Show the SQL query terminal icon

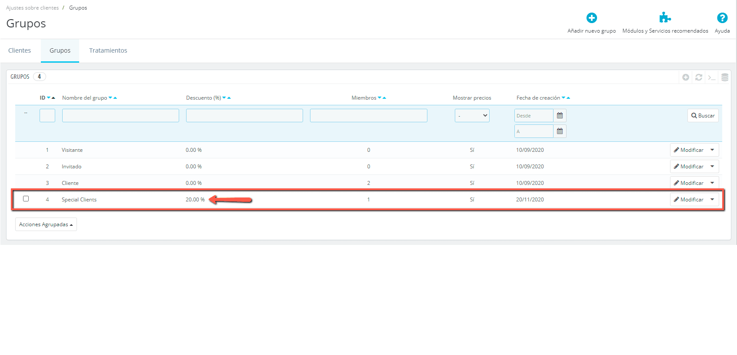click(712, 77)
